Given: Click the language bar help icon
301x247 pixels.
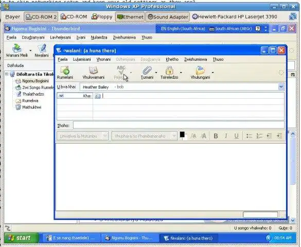Looking at the screenshot, I should click(258, 29).
